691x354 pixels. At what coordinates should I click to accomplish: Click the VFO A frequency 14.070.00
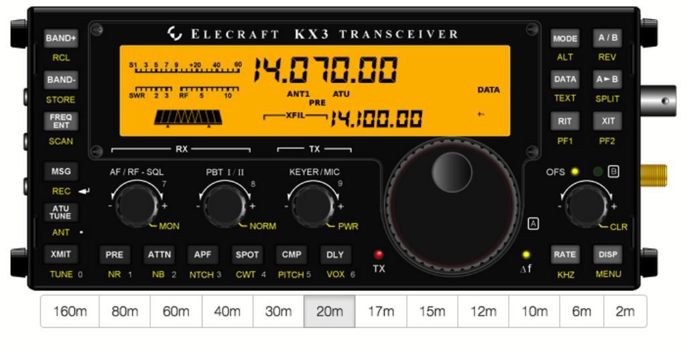326,70
